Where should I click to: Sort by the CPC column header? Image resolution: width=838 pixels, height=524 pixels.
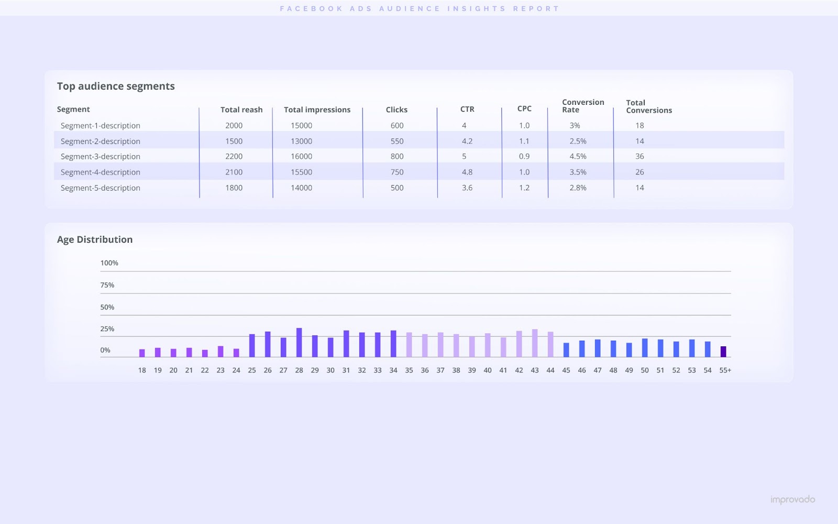click(x=524, y=108)
